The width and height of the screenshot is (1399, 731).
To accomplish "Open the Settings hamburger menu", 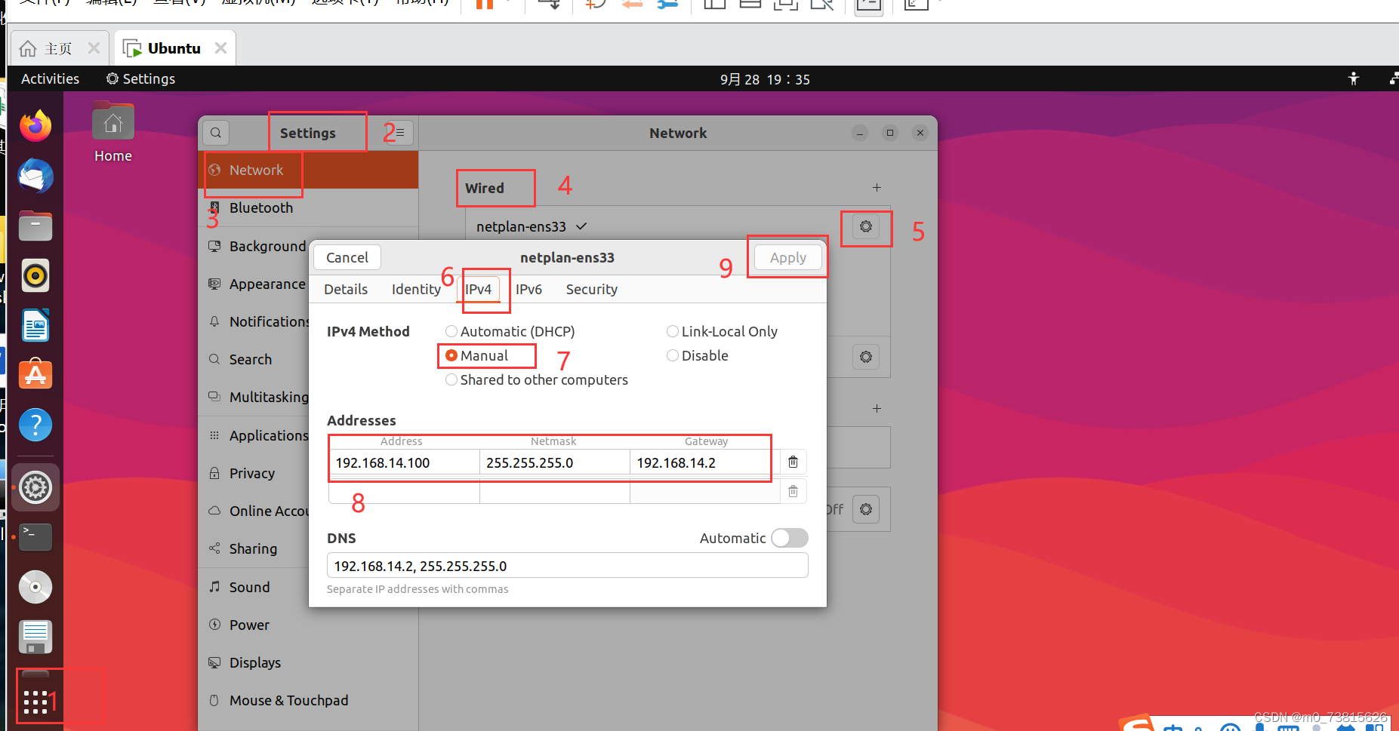I will pyautogui.click(x=401, y=132).
